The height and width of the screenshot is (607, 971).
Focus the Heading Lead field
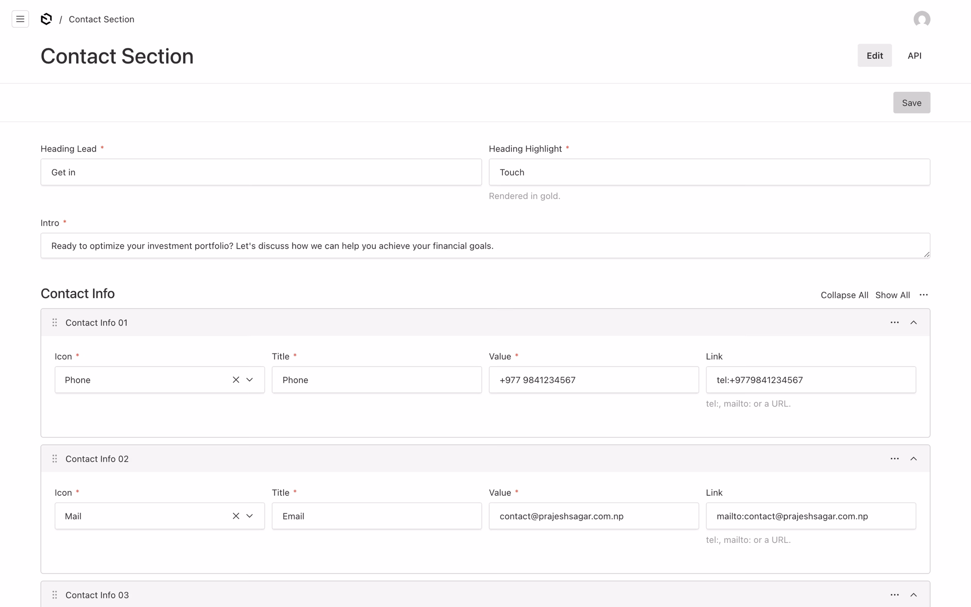(261, 172)
